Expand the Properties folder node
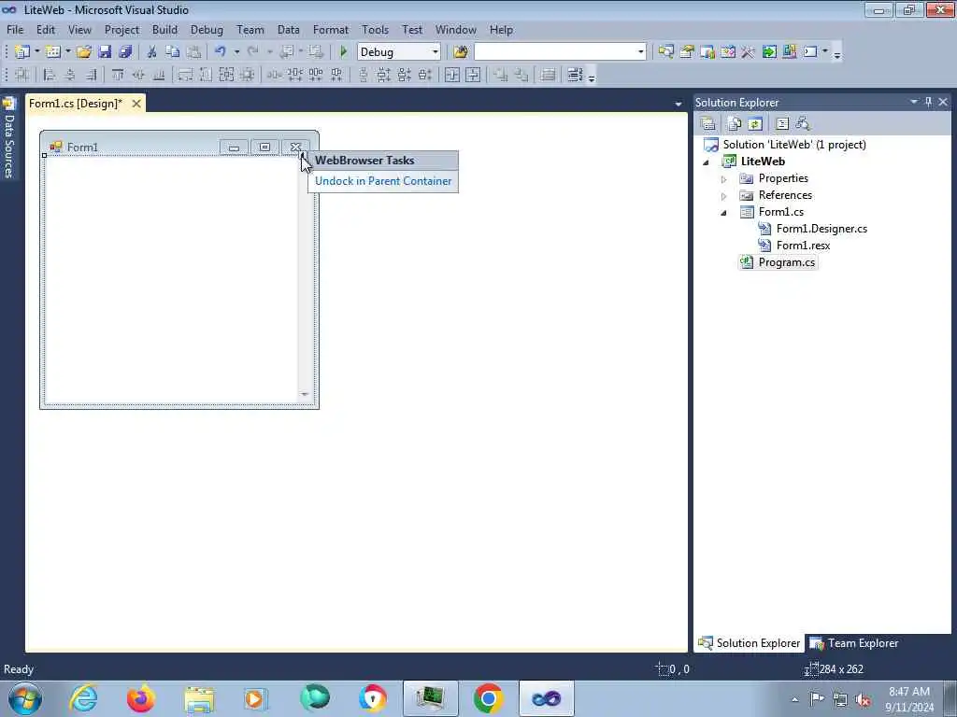This screenshot has height=717, width=957. pos(724,179)
